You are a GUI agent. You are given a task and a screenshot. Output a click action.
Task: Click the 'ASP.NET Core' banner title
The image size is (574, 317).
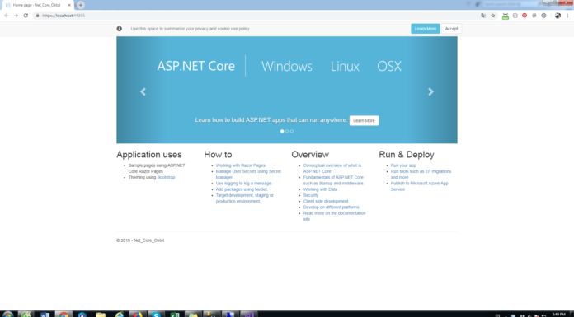pyautogui.click(x=195, y=66)
